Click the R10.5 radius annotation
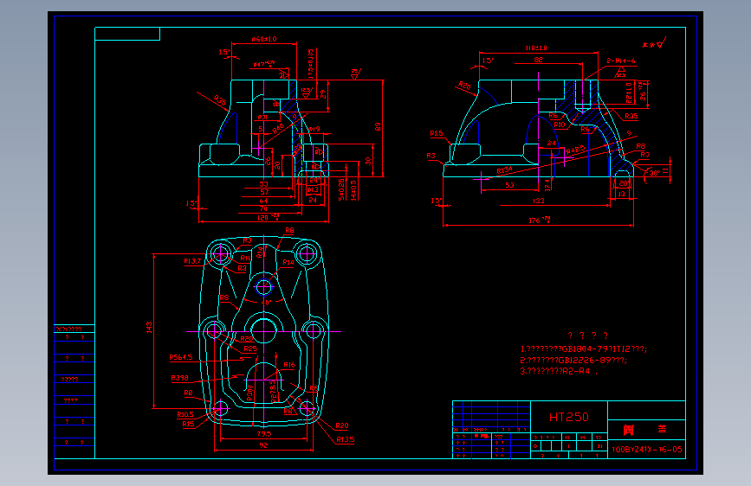Viewport: 751px width, 486px height. pyautogui.click(x=185, y=414)
